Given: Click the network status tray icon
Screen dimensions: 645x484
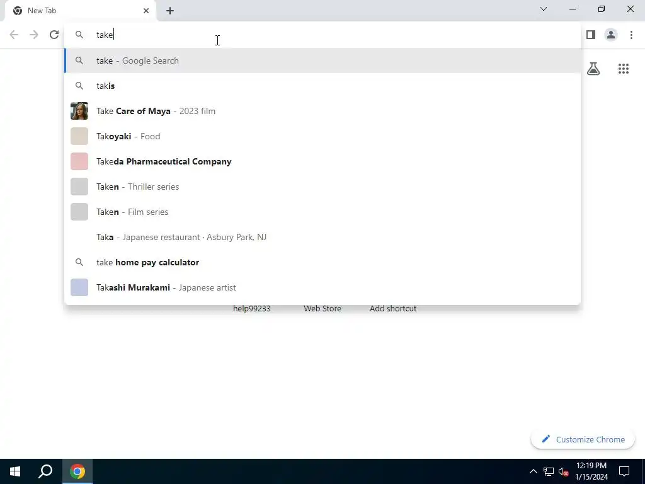Looking at the screenshot, I should (549, 471).
